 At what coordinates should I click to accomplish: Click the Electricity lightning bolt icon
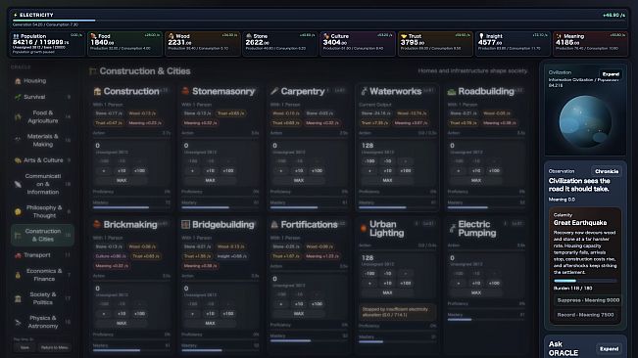click(x=16, y=15)
